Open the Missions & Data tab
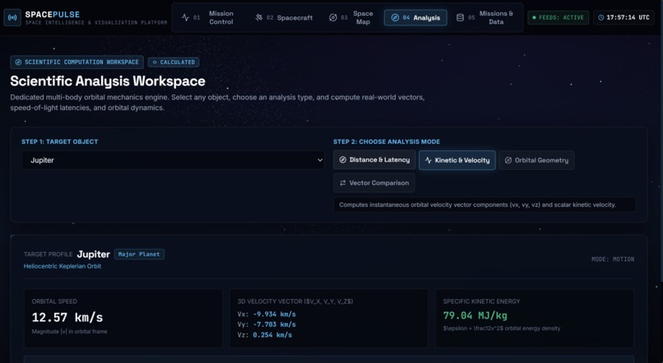This screenshot has height=363, width=663. point(485,18)
